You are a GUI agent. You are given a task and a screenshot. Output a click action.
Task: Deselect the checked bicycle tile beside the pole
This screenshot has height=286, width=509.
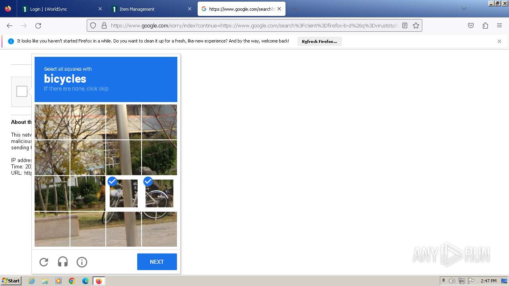point(124,193)
